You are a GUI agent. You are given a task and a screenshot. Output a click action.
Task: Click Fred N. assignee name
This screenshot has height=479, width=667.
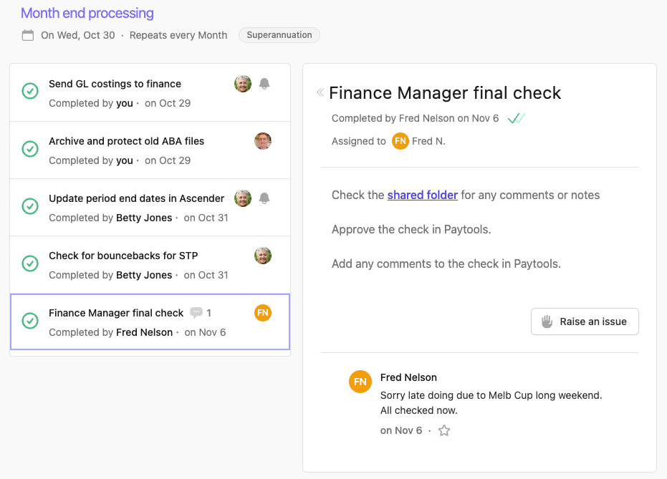point(428,141)
